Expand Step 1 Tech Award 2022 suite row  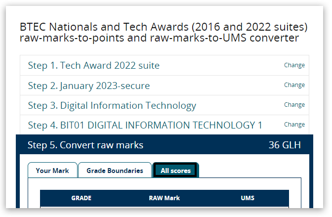tap(93, 66)
